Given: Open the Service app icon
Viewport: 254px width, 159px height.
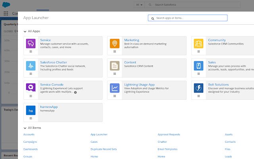Looking at the screenshot, I should coord(31,43).
